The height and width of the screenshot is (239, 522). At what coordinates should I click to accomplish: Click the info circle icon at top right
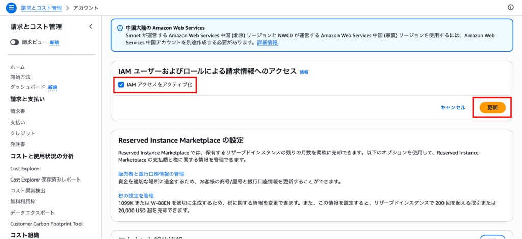pyautogui.click(x=511, y=8)
